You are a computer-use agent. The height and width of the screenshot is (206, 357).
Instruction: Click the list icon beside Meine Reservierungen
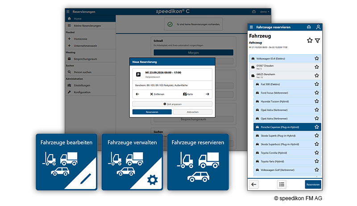tap(69, 26)
